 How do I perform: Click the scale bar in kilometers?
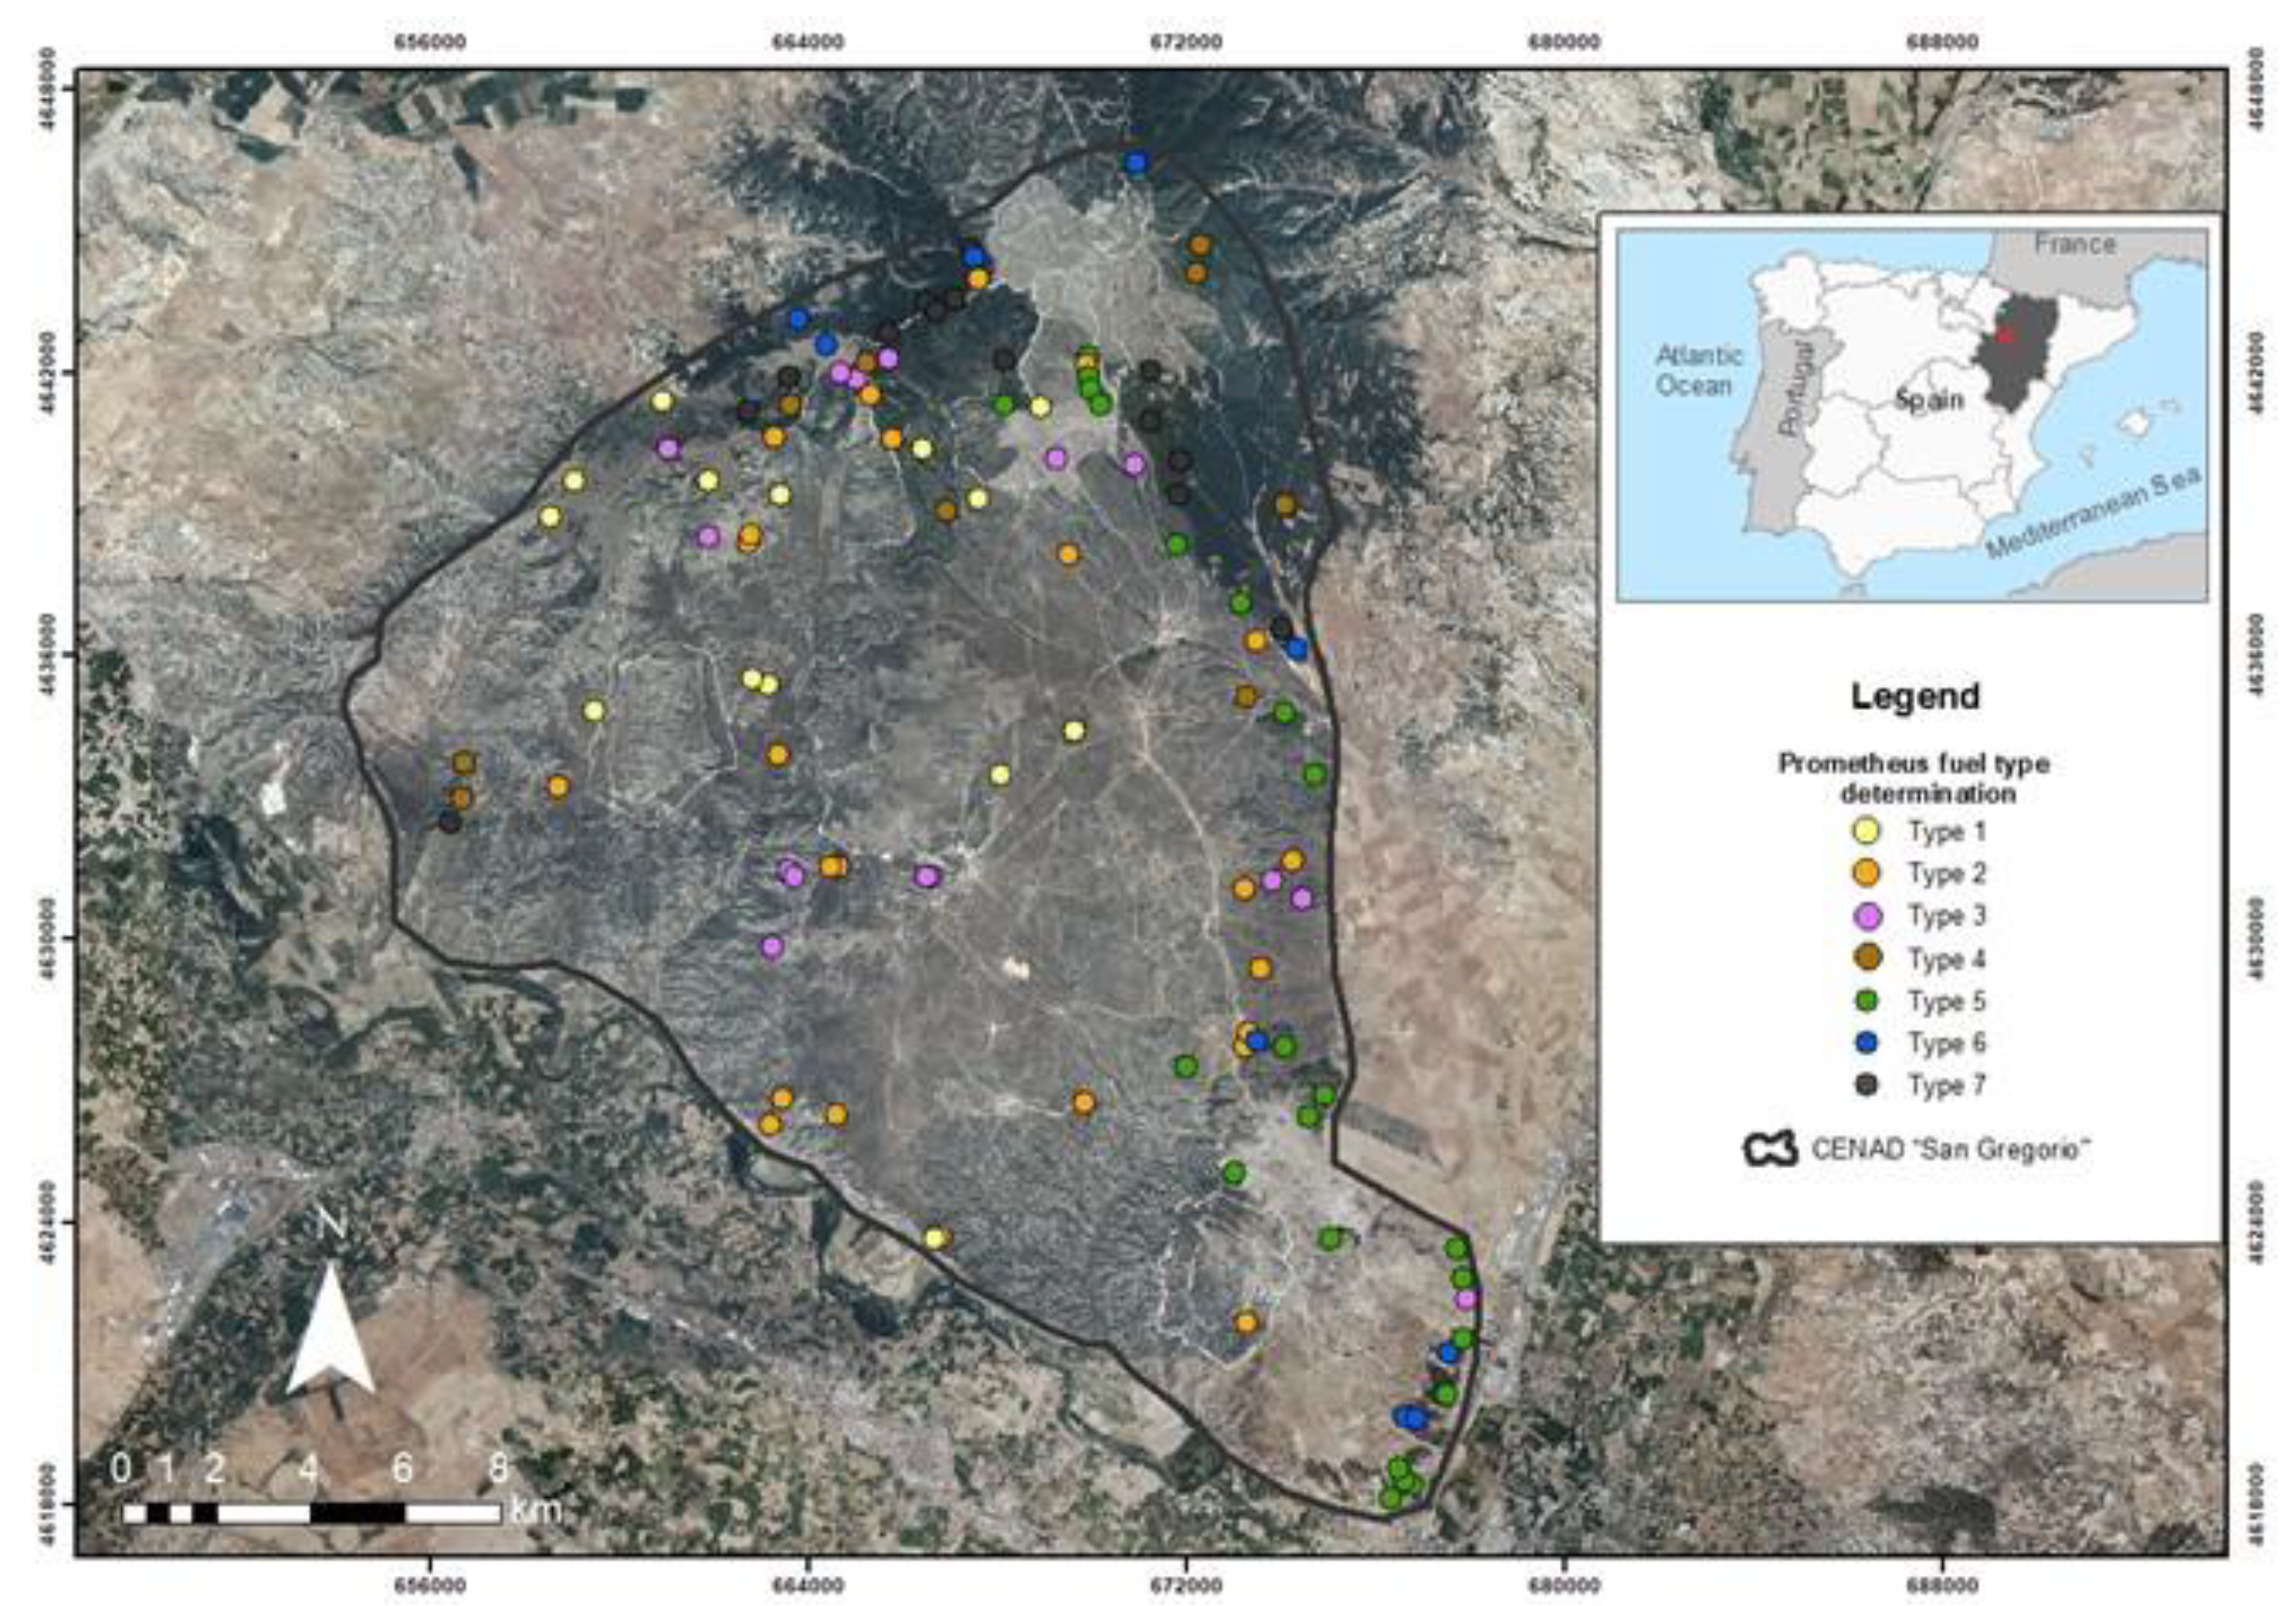pyautogui.click(x=311, y=1512)
